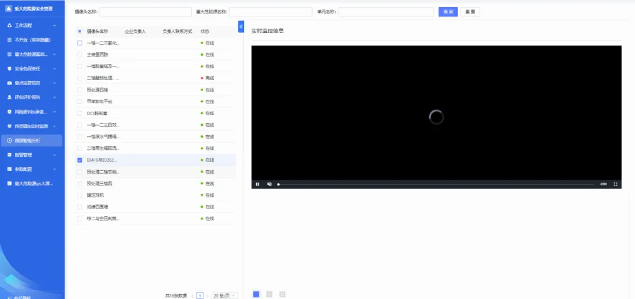
Task: Click the 重大危险源gis大屏 icon
Action: pyautogui.click(x=9, y=184)
